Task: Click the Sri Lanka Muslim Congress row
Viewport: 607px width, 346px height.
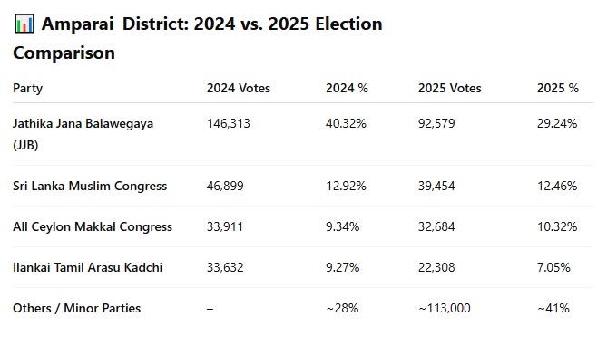Action: click(x=303, y=186)
